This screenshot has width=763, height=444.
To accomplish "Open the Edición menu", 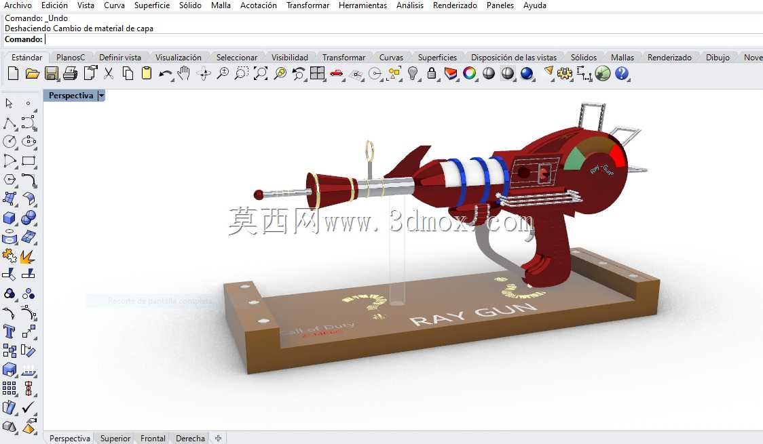I will [54, 5].
